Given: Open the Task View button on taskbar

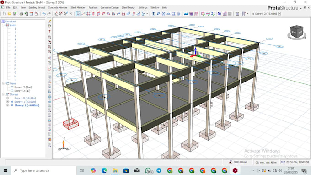Looking at the screenshot, I should (x=82, y=170).
